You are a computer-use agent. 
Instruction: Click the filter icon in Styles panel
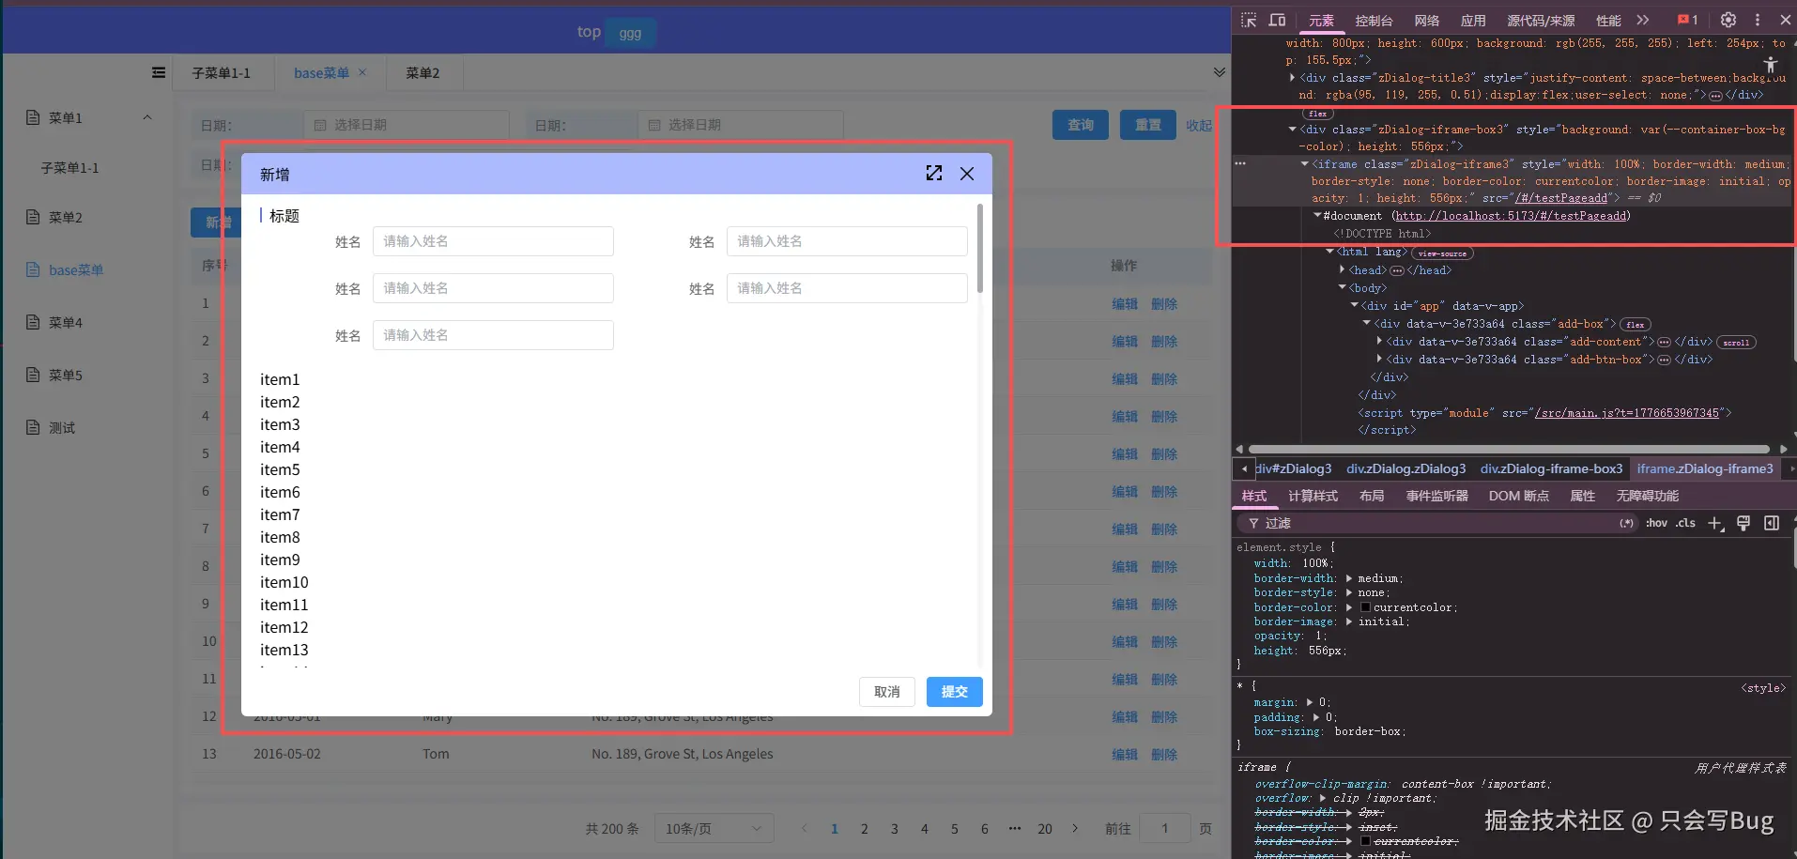pos(1256,523)
